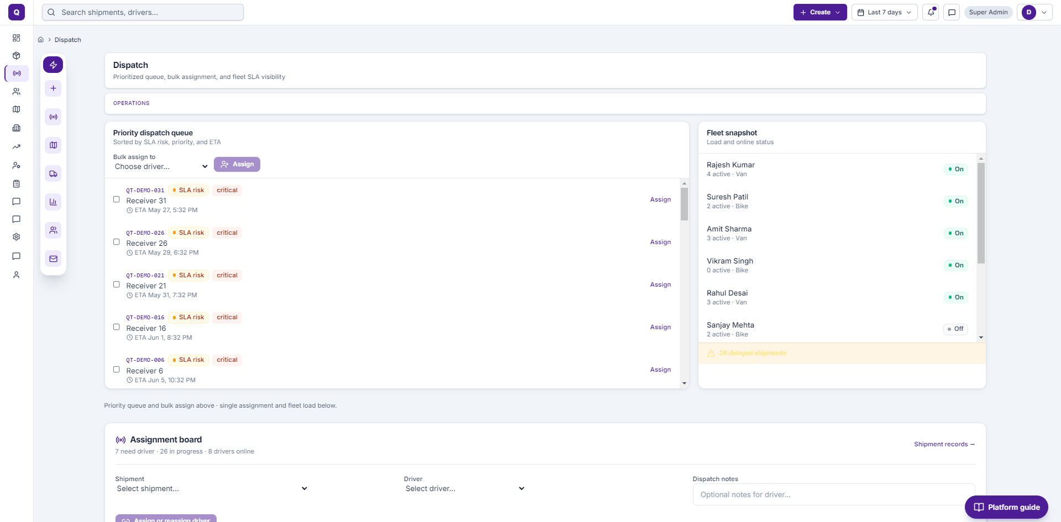
Task: Click the fleet snapshot scrollbar down arrow
Action: 981,338
